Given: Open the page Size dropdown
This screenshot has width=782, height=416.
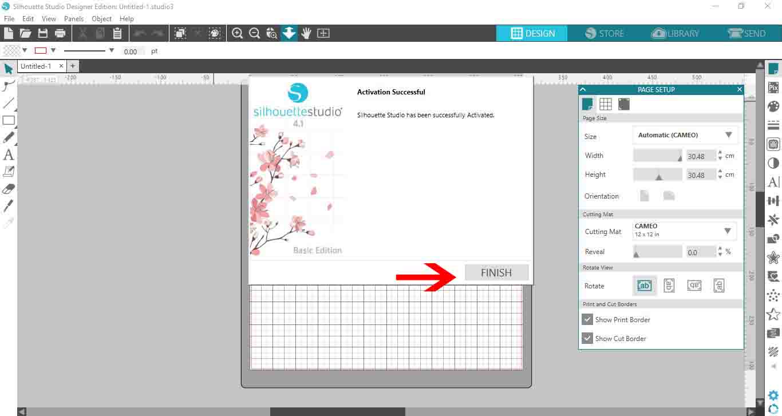Looking at the screenshot, I should 685,135.
